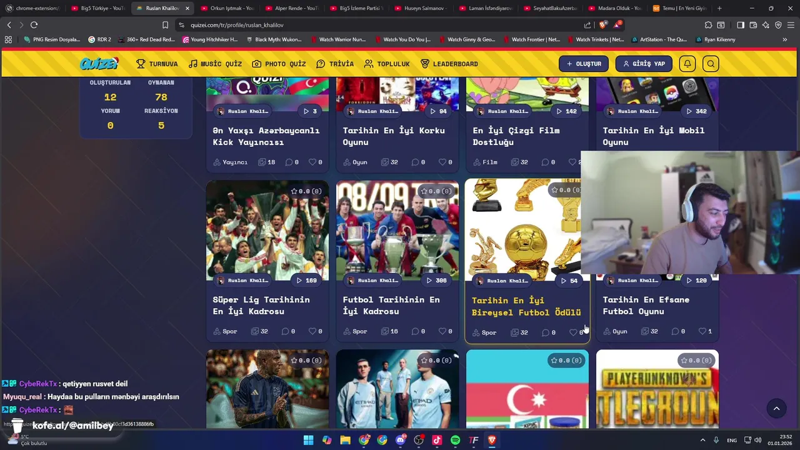This screenshot has height=450, width=800.
Task: Click the Spor category on Süper Lig card
Action: click(225, 331)
